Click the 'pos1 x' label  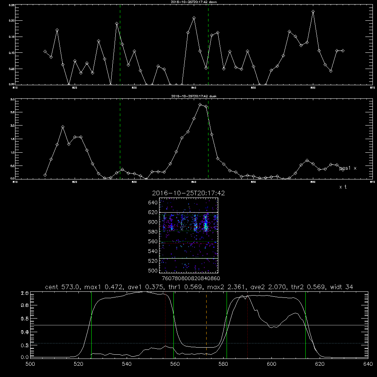coord(348,168)
